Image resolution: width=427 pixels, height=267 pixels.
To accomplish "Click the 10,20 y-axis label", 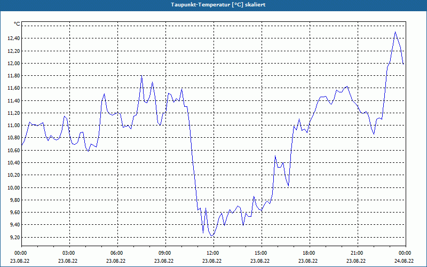I will click(14, 175).
